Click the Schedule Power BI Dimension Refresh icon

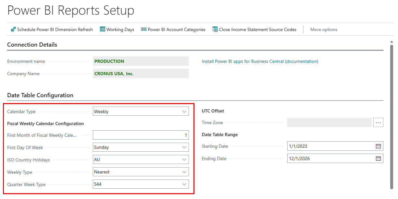13,29
